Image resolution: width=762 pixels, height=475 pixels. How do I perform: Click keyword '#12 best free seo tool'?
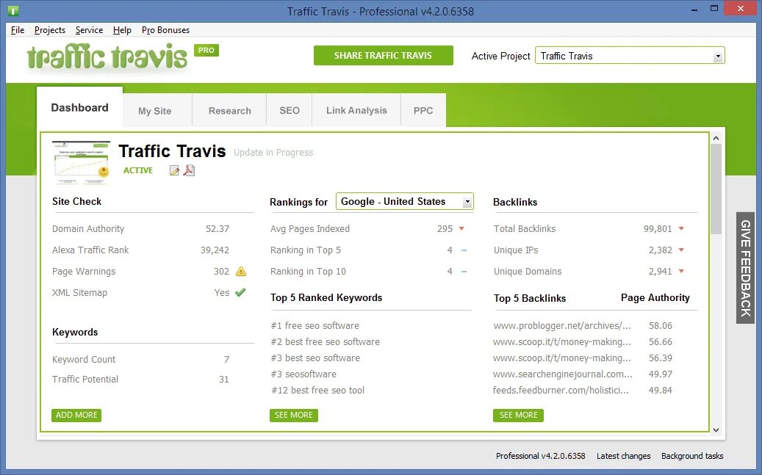click(x=318, y=391)
